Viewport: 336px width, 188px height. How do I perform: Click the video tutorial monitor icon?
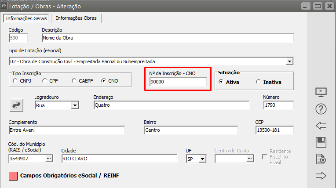(x=321, y=92)
